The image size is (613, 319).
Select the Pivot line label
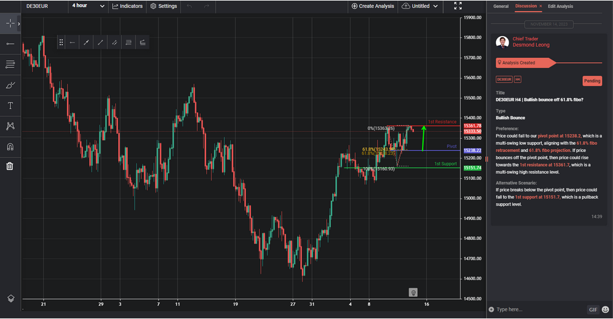click(x=451, y=147)
